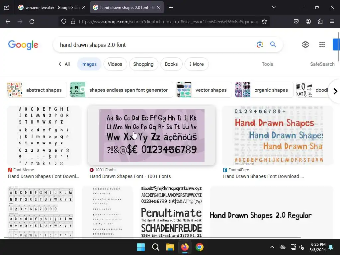Switch to Shopping results

(143, 64)
